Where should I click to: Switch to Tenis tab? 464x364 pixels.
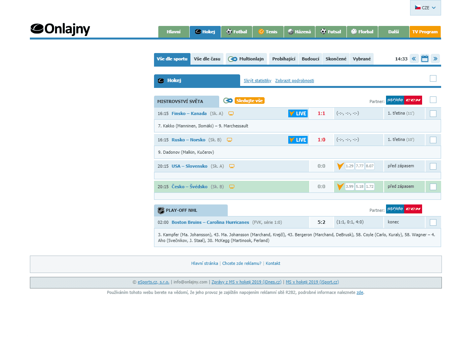coord(268,32)
